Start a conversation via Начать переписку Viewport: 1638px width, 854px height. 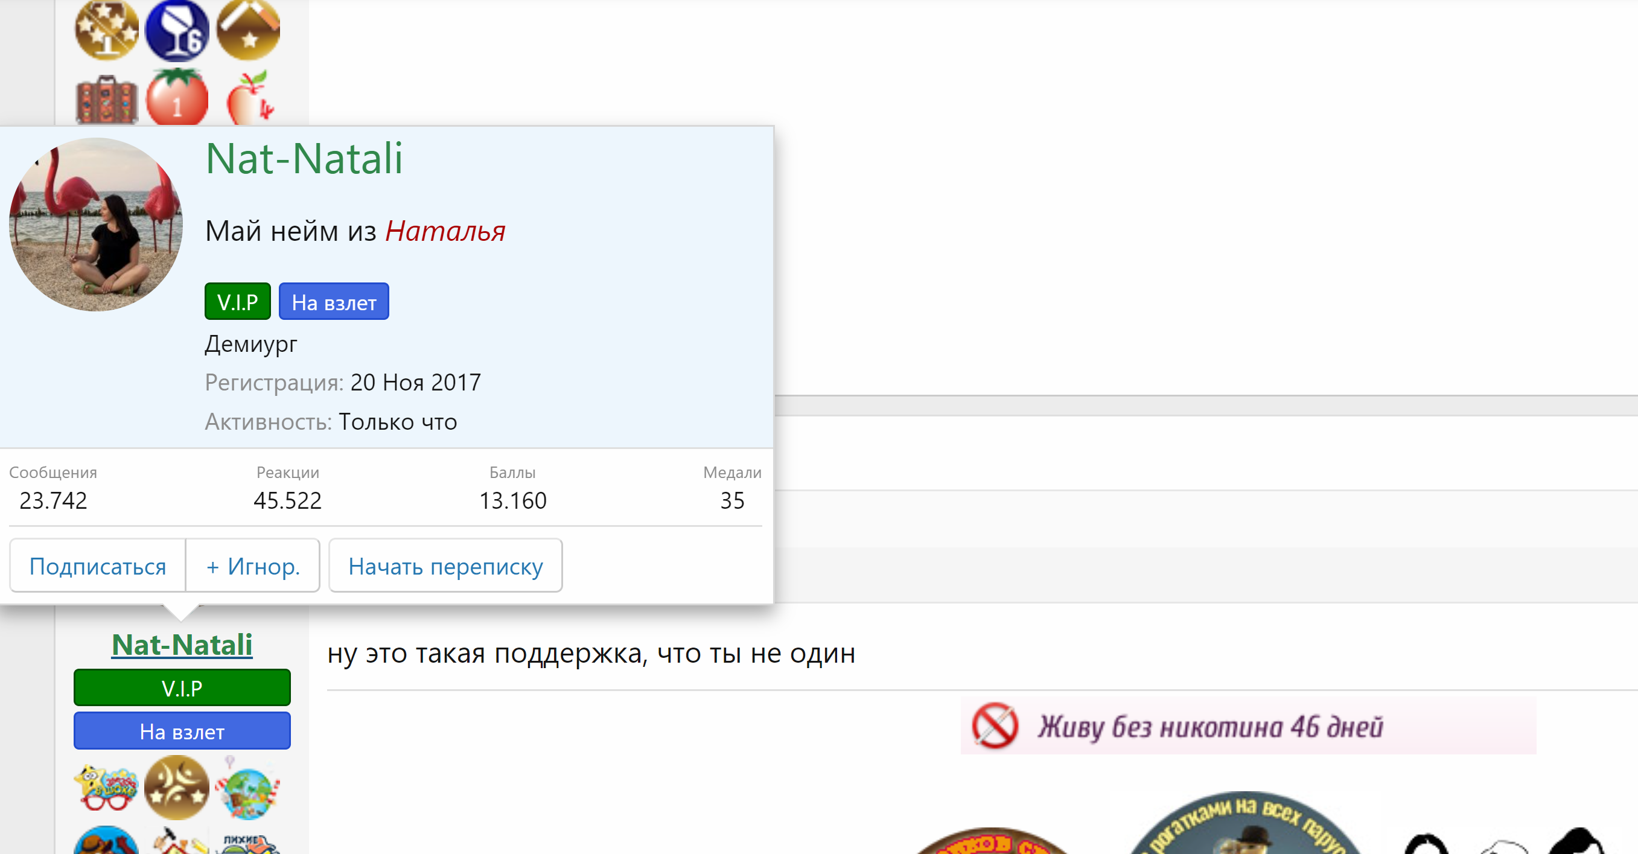click(445, 566)
